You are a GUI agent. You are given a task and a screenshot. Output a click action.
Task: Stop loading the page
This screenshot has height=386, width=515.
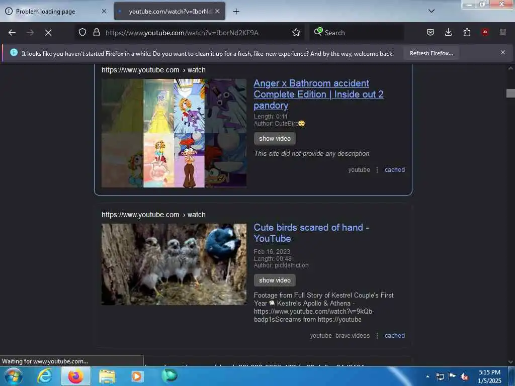tap(48, 33)
